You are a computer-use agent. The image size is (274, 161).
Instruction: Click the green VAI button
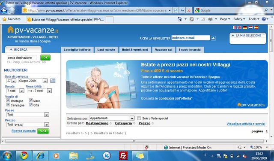point(43,131)
